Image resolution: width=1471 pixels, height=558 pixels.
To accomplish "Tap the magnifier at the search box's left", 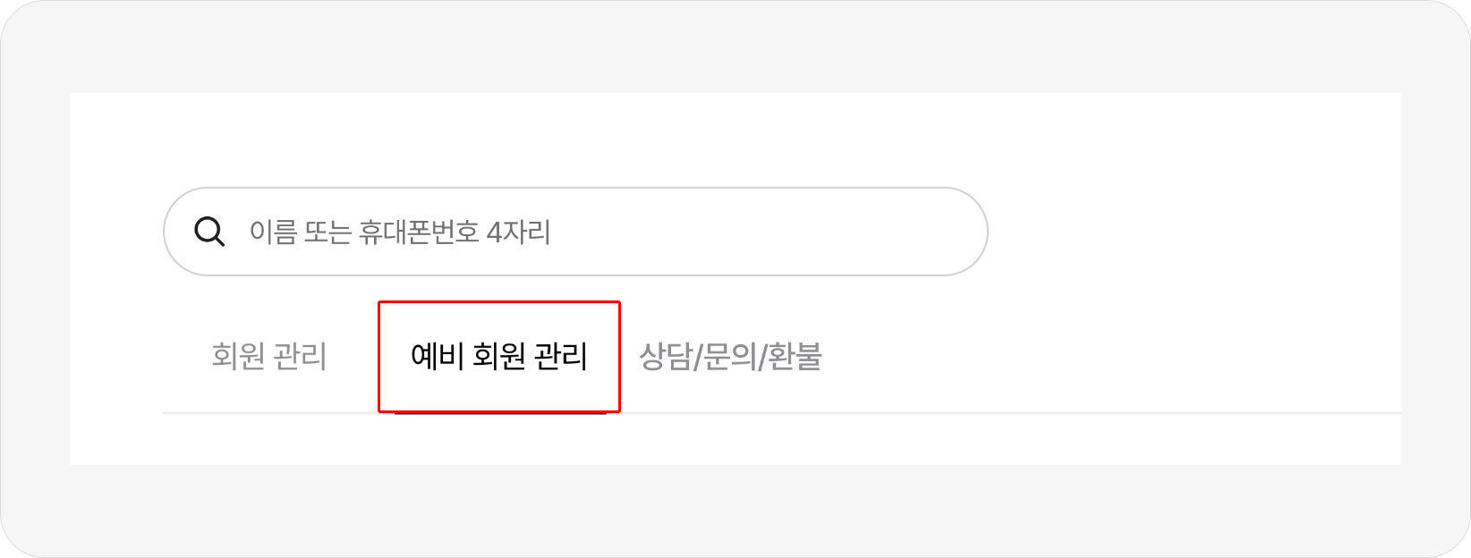I will (209, 232).
